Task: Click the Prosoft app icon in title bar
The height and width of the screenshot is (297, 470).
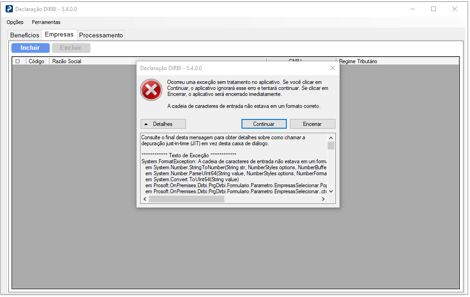Action: [9, 9]
